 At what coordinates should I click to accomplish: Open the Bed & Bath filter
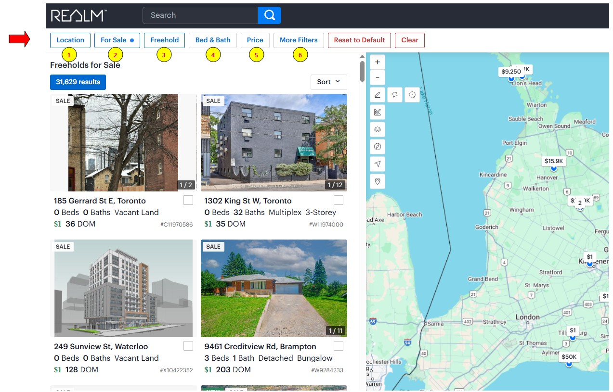pyautogui.click(x=212, y=40)
